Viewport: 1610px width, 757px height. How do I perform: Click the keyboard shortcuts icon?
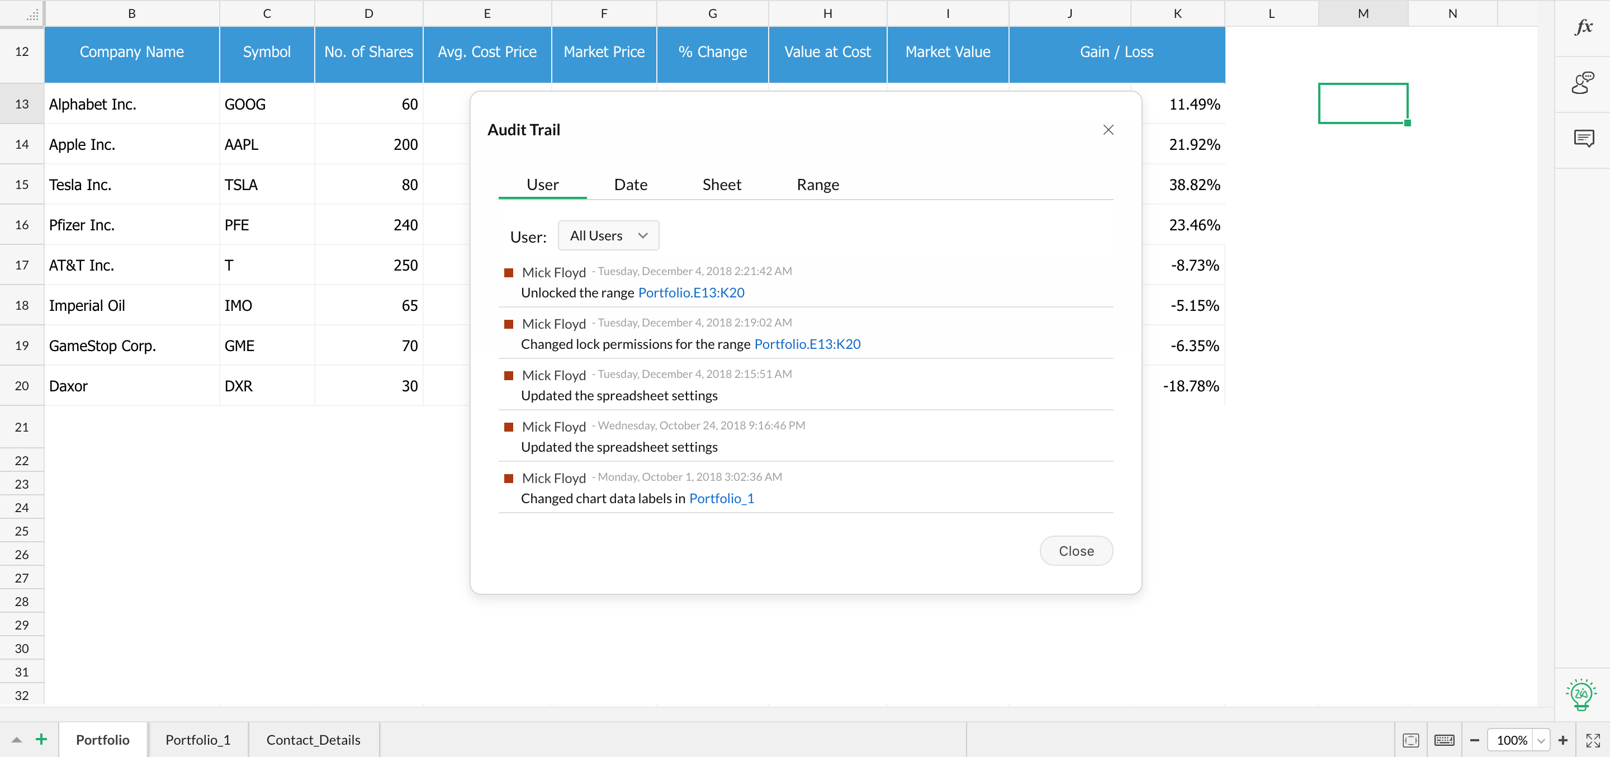pos(1444,740)
